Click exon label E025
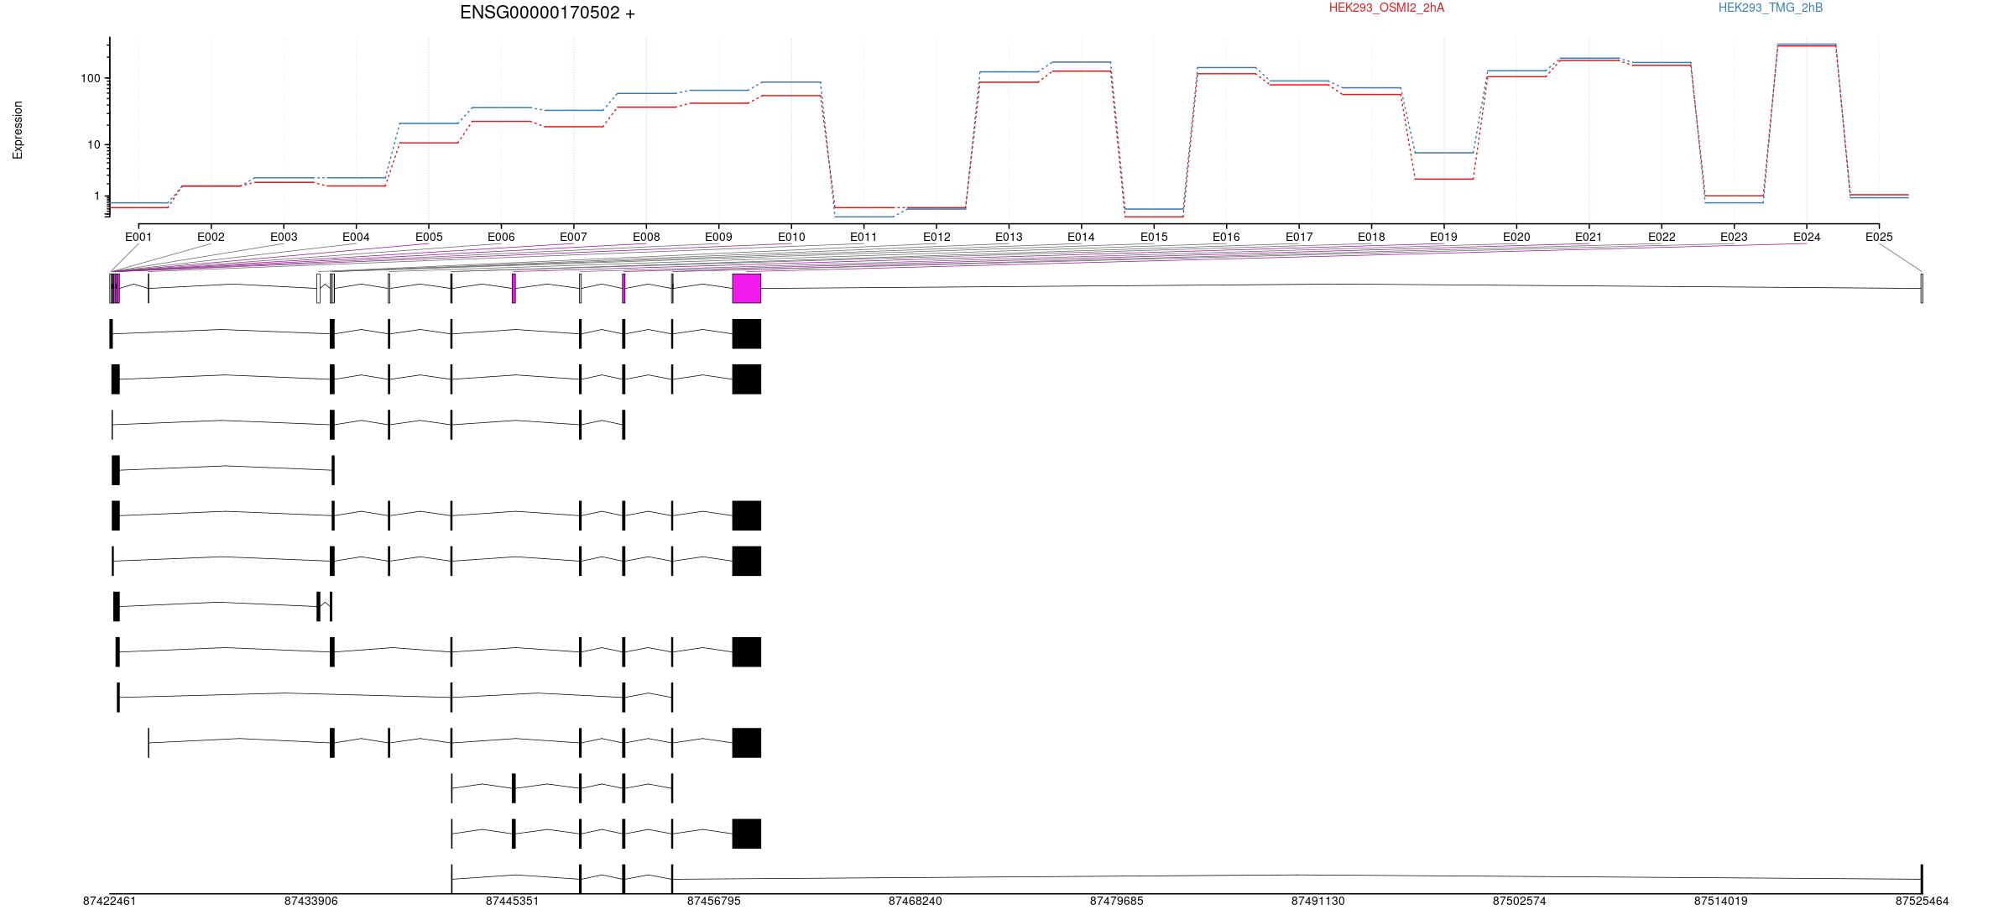The width and height of the screenshot is (2014, 915). 1879,237
